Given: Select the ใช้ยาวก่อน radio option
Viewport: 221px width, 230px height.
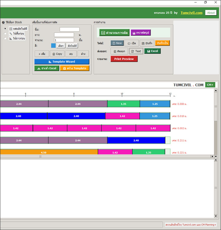Looking at the screenshot, I should click(5, 38).
